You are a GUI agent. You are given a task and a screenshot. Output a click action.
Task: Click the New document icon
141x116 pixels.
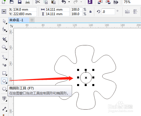coord(4,2)
